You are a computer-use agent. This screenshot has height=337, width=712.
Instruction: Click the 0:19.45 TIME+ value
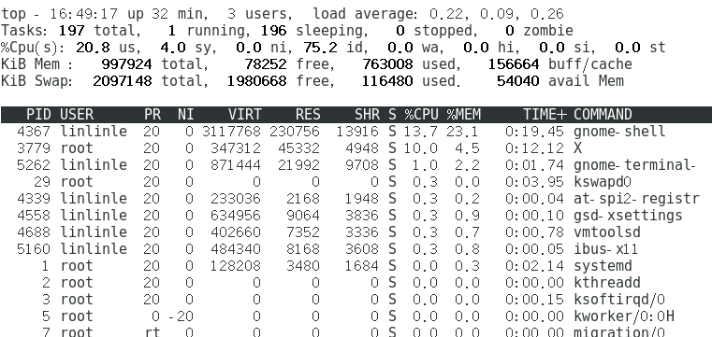coord(535,132)
